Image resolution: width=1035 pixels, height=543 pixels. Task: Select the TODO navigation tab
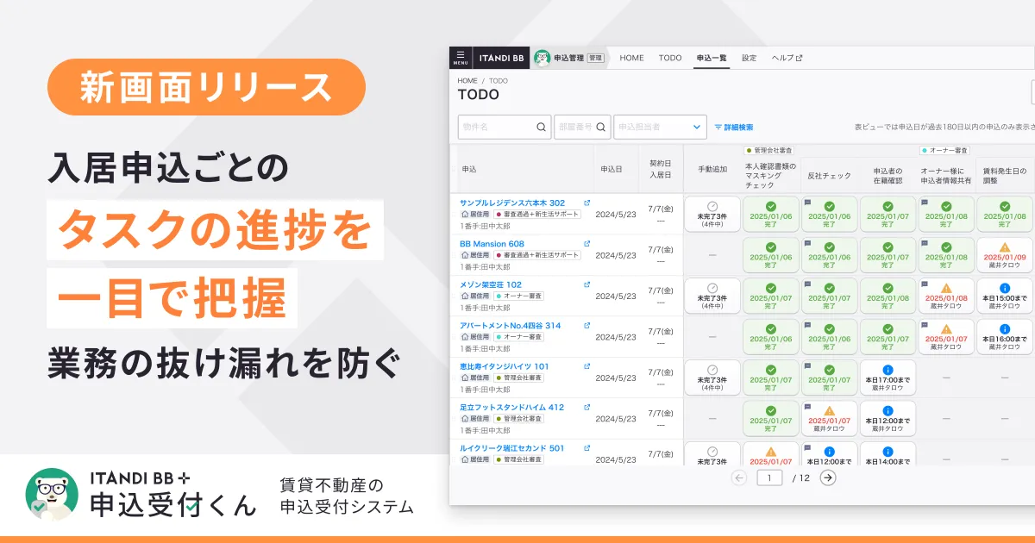[x=670, y=58]
